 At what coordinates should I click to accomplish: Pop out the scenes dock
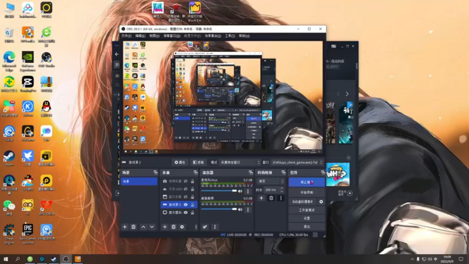(155, 172)
